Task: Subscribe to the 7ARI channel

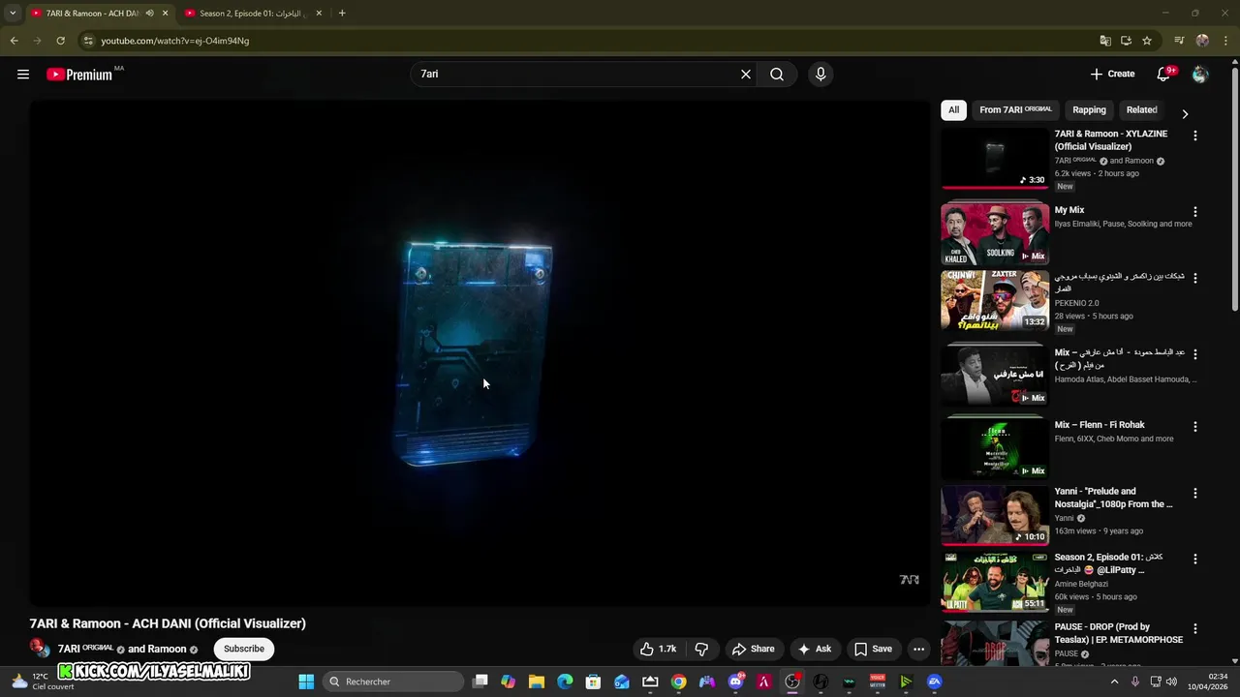Action: (244, 649)
